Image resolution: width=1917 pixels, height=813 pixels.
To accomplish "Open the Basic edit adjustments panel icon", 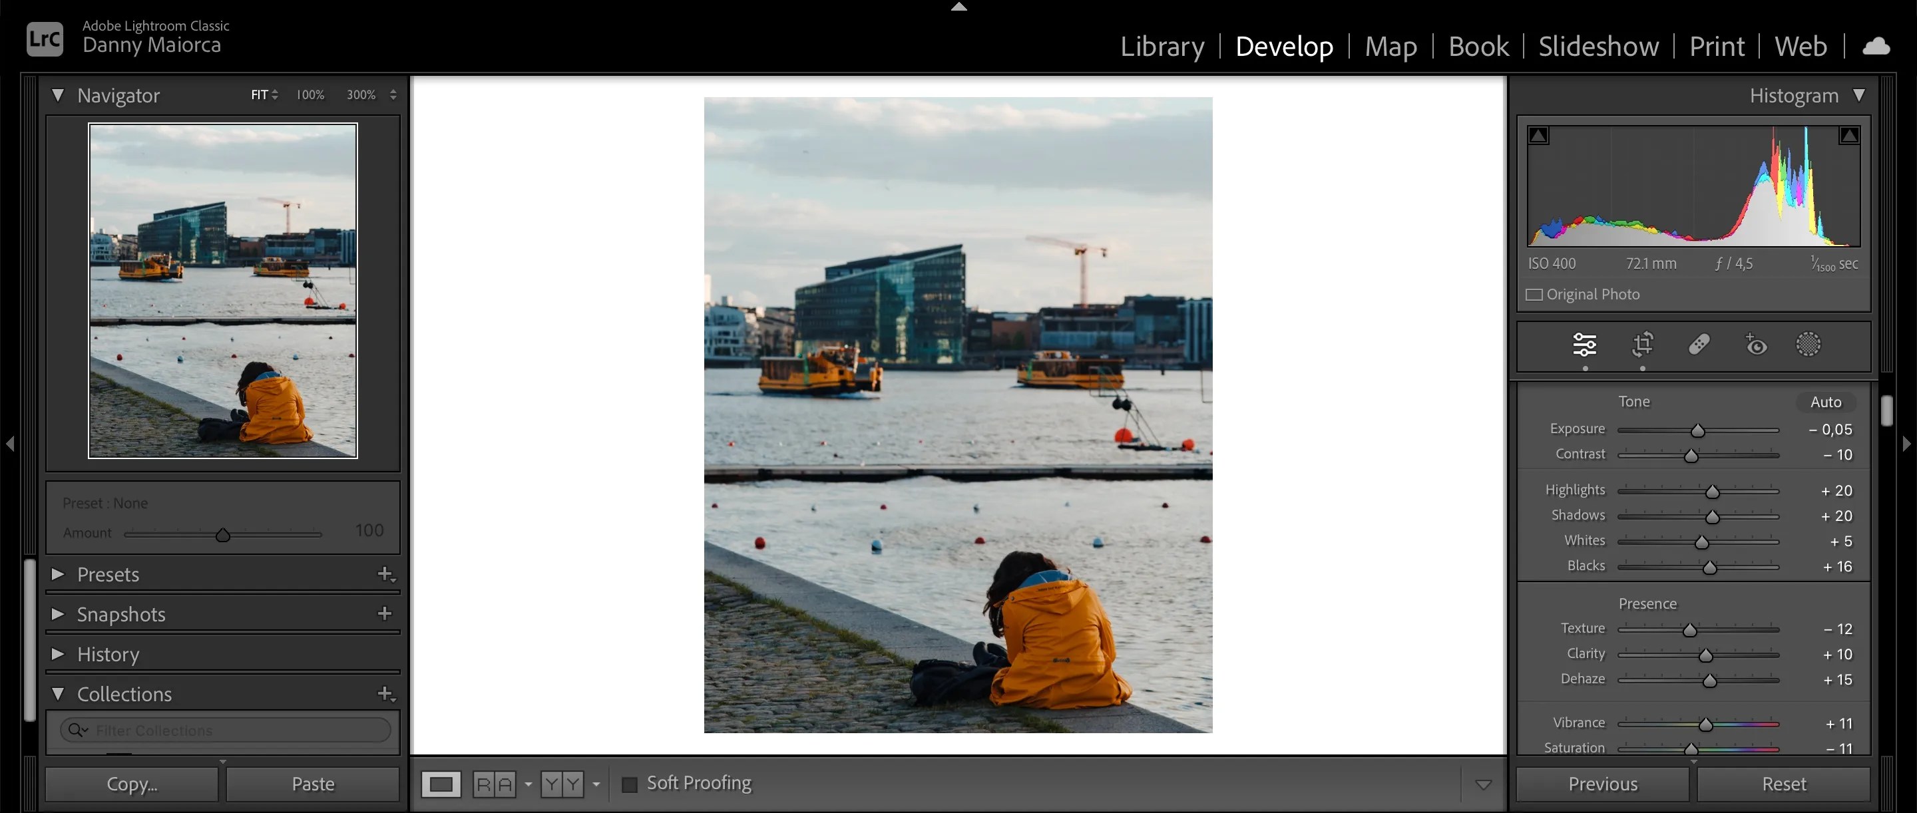I will pyautogui.click(x=1584, y=345).
